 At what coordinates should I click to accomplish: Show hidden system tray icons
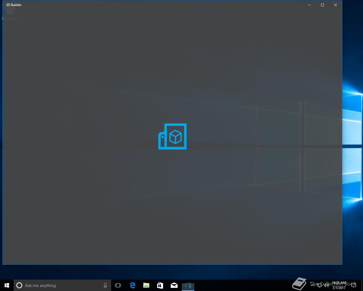[x=313, y=285]
